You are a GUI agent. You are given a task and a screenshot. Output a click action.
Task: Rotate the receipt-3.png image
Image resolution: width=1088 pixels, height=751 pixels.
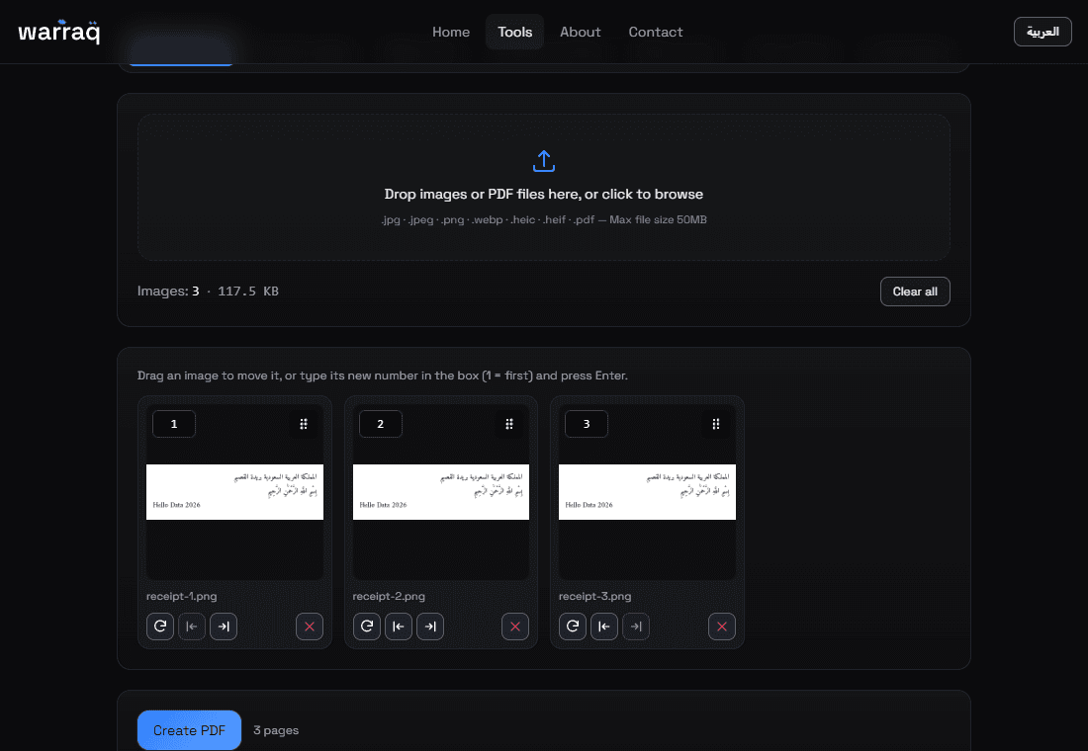pyautogui.click(x=573, y=626)
